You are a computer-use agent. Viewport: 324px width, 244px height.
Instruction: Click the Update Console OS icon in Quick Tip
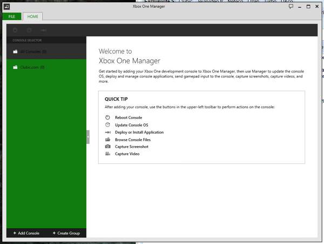(107, 125)
